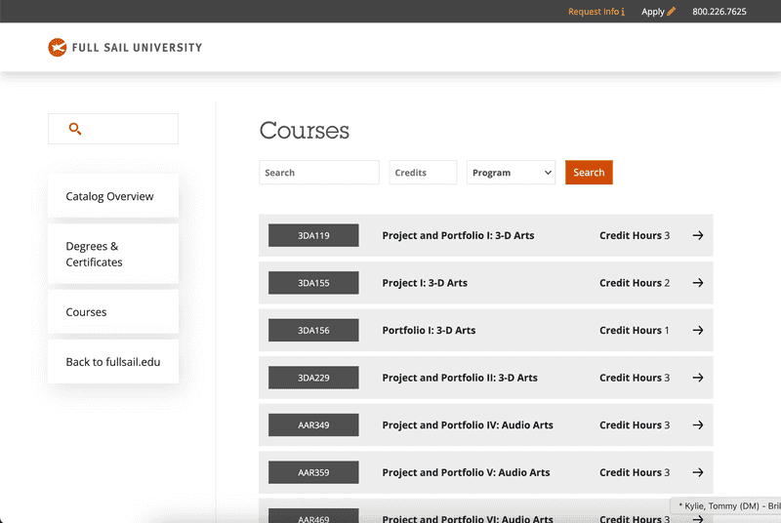The width and height of the screenshot is (781, 523).
Task: Click the Request Info info icon
Action: 623,12
